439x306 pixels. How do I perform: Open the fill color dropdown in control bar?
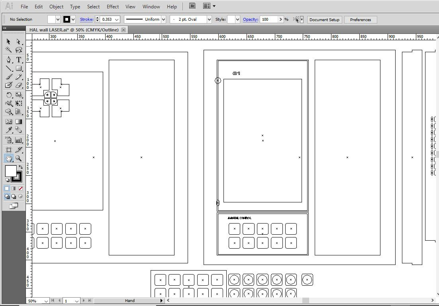58,19
